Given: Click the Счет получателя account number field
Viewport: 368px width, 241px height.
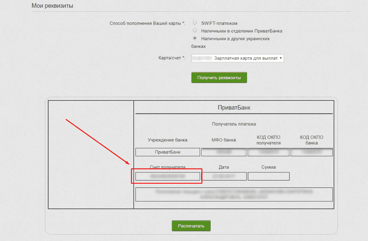Looking at the screenshot, I should (x=167, y=176).
